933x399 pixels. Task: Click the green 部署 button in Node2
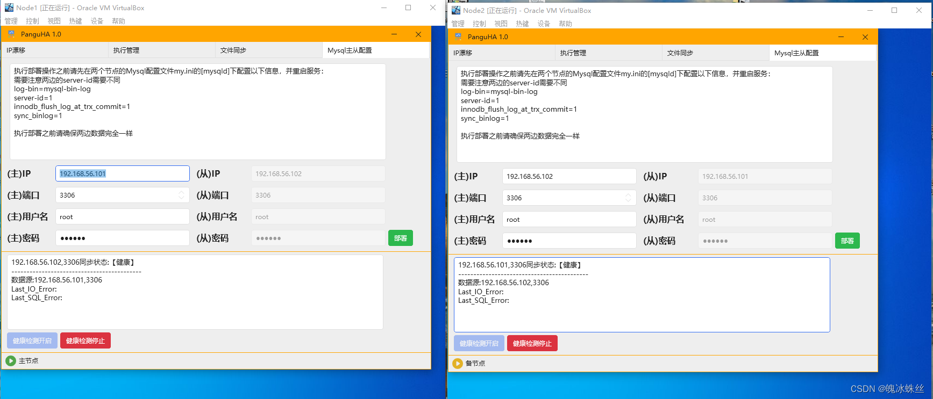pyautogui.click(x=847, y=241)
